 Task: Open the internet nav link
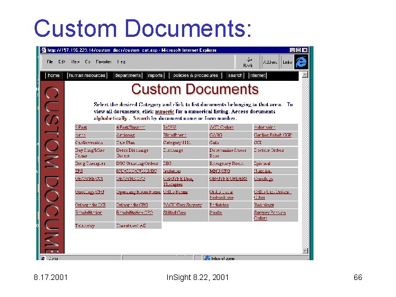point(257,75)
